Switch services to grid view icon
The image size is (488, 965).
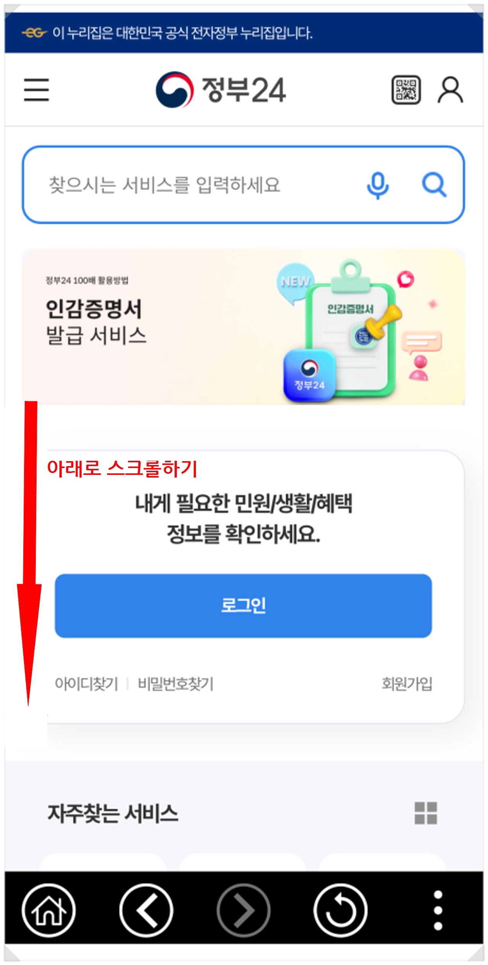click(425, 813)
